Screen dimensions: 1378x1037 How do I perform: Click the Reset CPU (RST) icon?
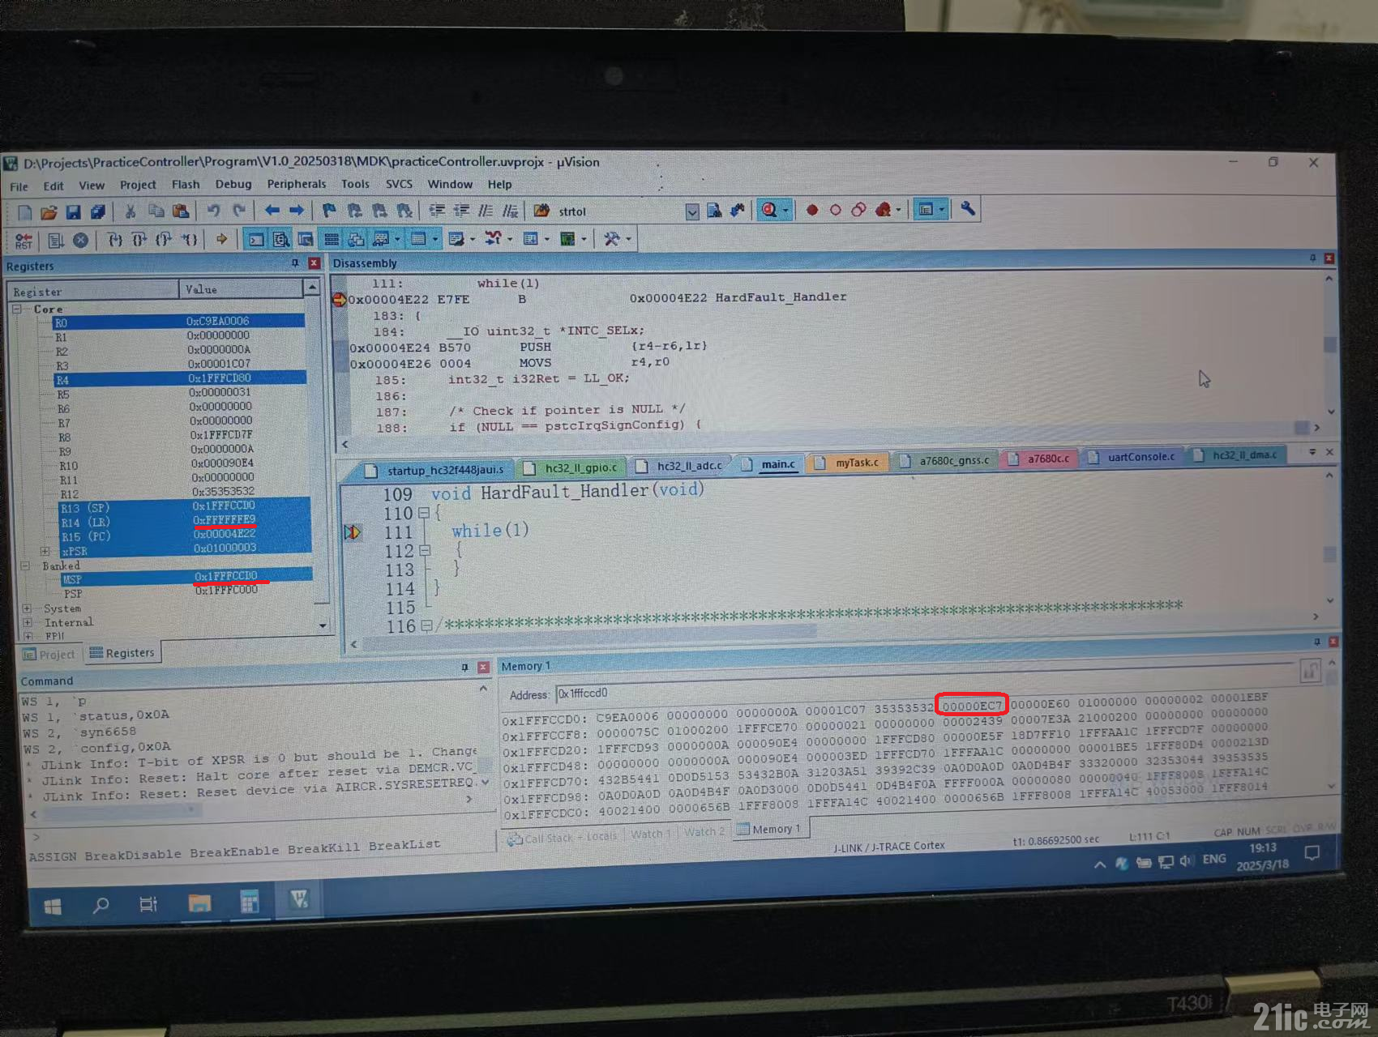click(x=24, y=241)
